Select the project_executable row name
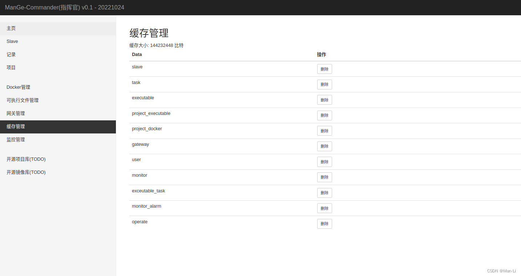 [151, 113]
